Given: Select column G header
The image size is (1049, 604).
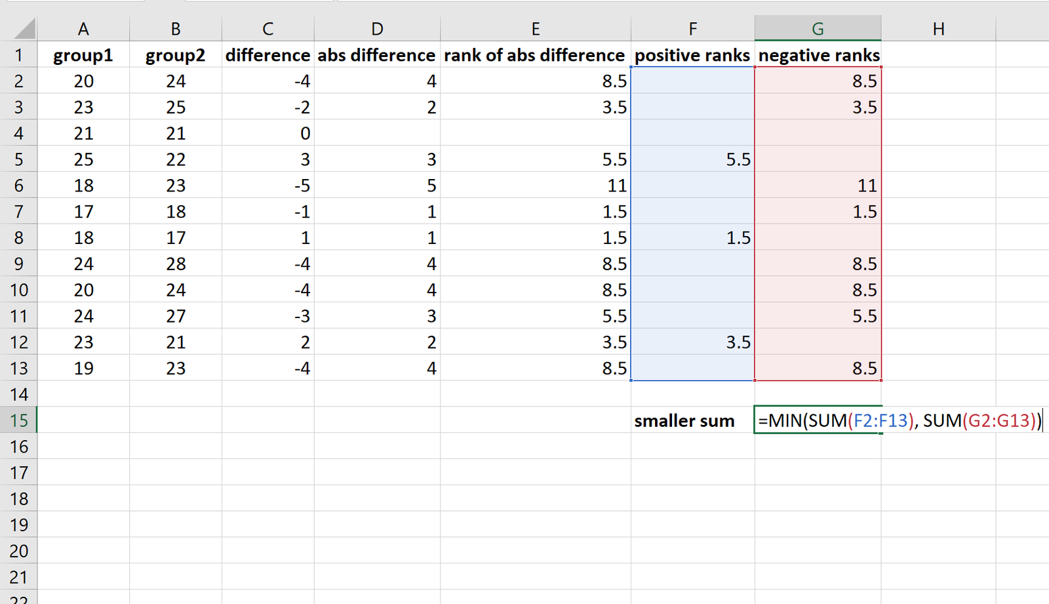Looking at the screenshot, I should click(x=818, y=28).
